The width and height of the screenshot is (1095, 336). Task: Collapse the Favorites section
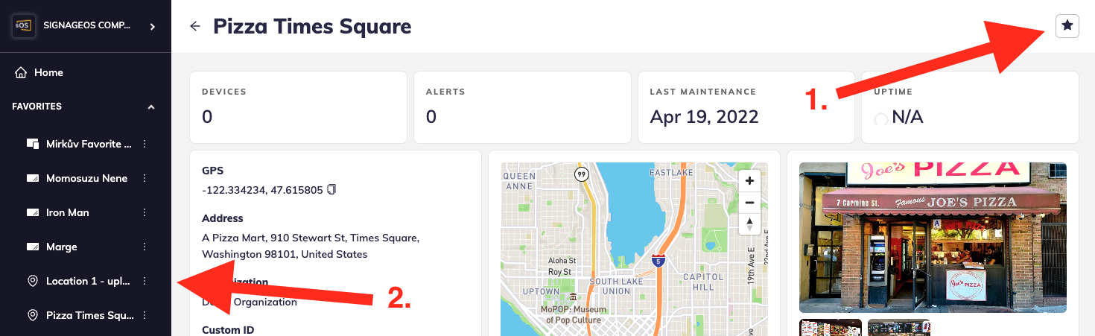pyautogui.click(x=151, y=107)
